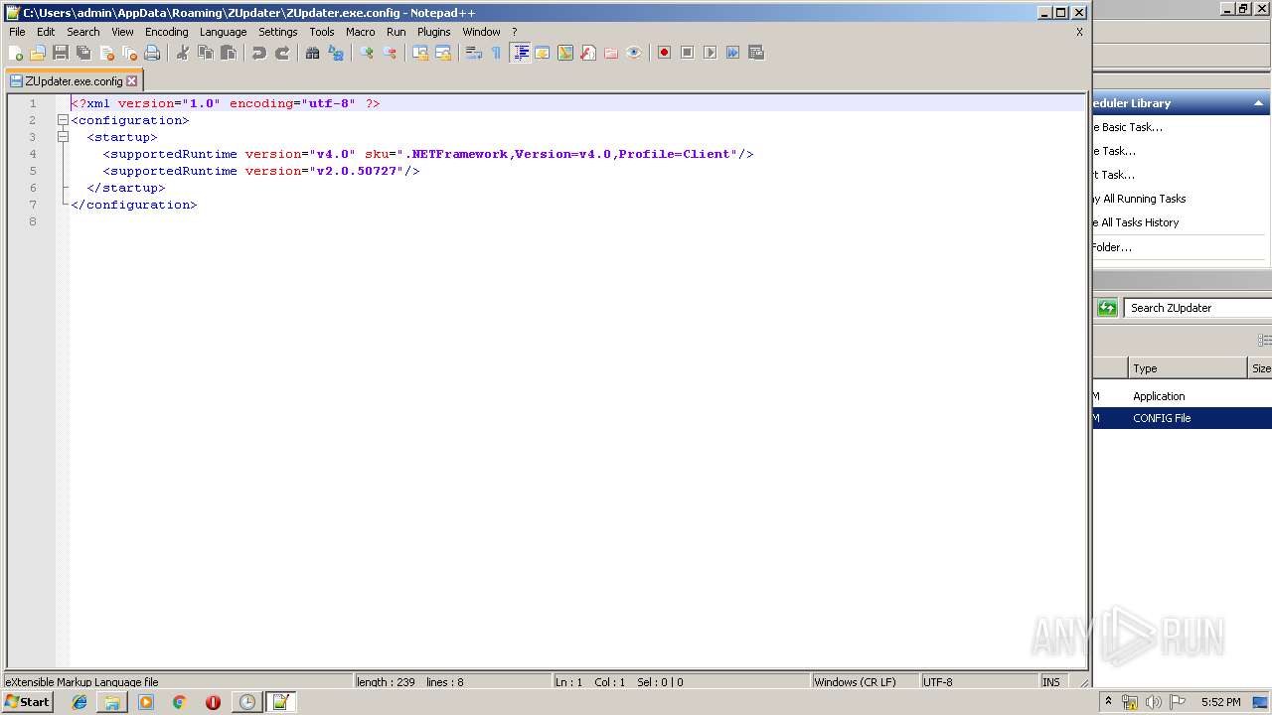Open the Replace dialog icon
This screenshot has width=1272, height=715.
(336, 53)
